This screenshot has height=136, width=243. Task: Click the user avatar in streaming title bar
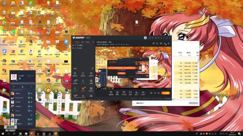pos(145,38)
